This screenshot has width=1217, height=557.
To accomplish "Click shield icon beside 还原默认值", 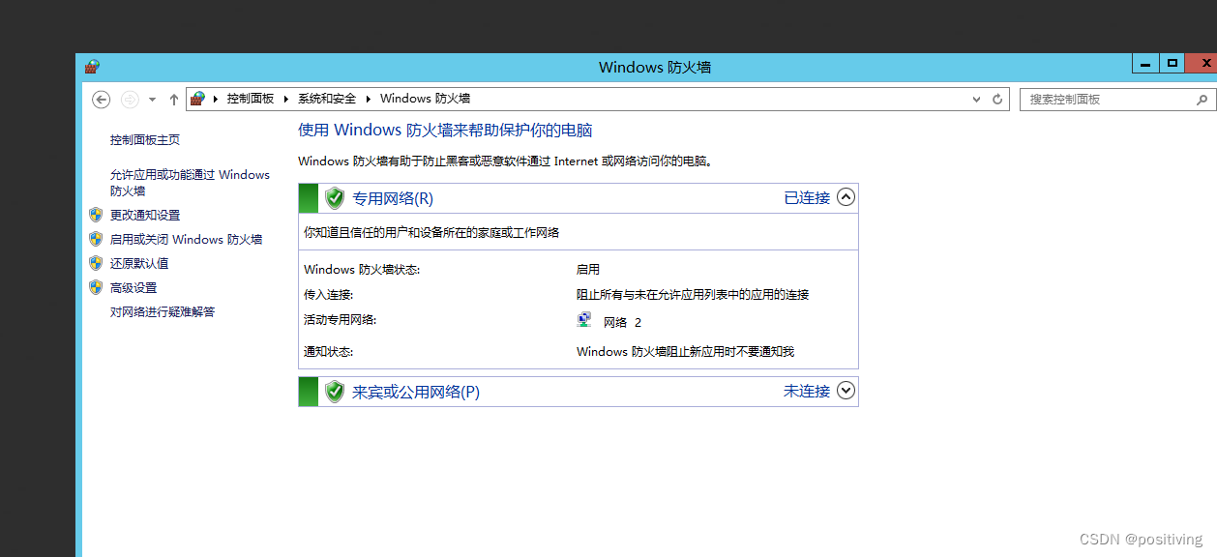I will pyautogui.click(x=96, y=263).
